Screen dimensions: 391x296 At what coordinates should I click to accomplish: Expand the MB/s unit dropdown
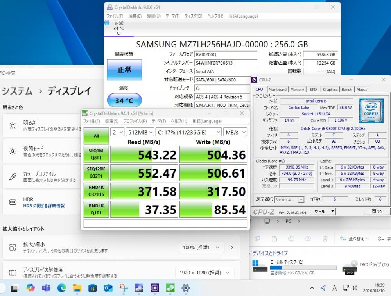[x=236, y=132]
